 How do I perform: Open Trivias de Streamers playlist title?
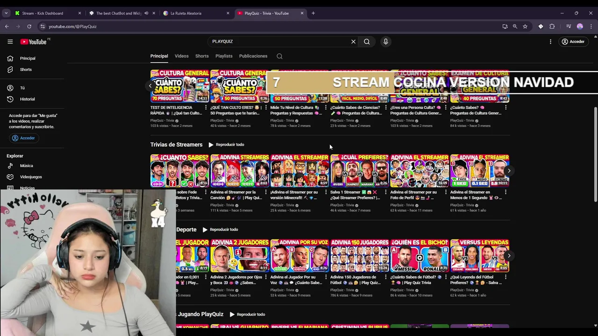tap(176, 145)
